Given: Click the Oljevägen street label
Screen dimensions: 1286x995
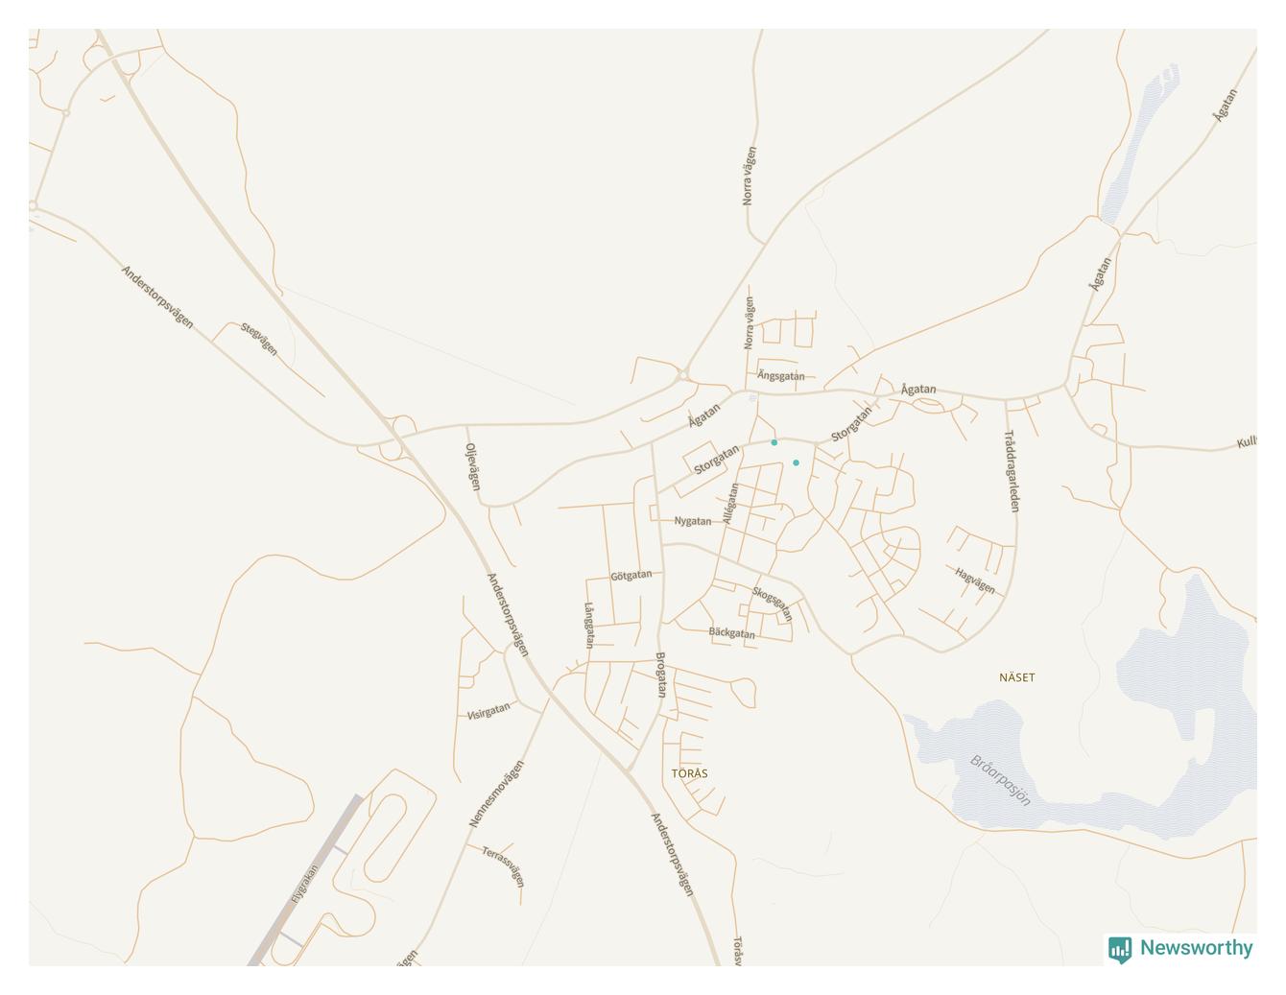Looking at the screenshot, I should 472,466.
